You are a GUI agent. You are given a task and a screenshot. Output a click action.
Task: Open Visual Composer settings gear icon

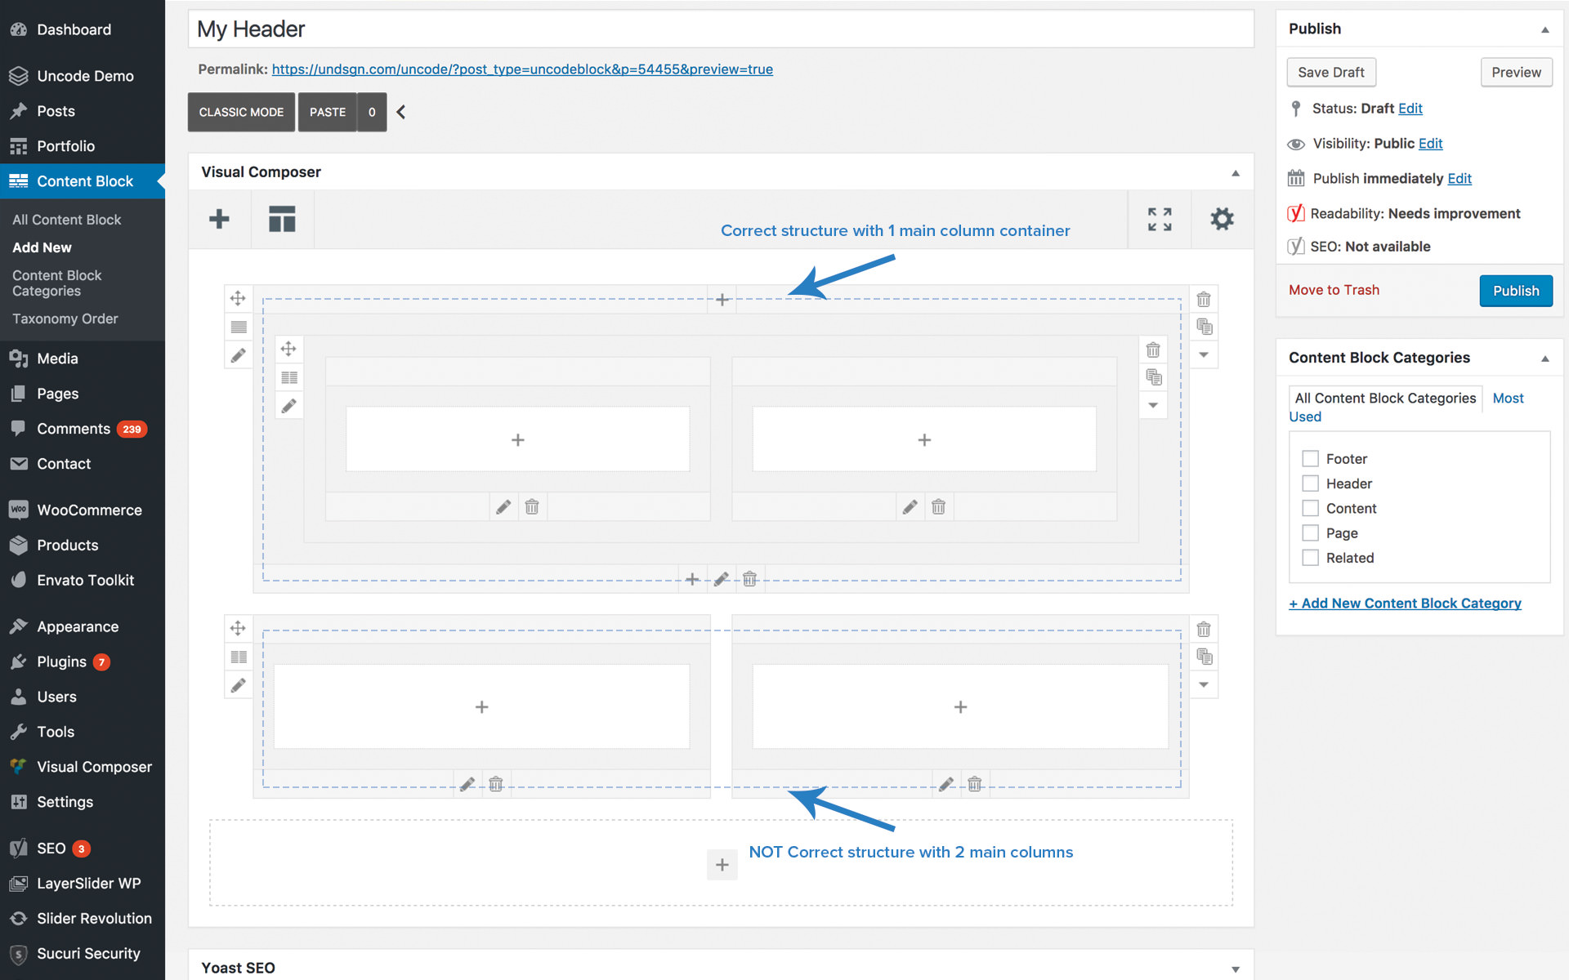point(1222,219)
